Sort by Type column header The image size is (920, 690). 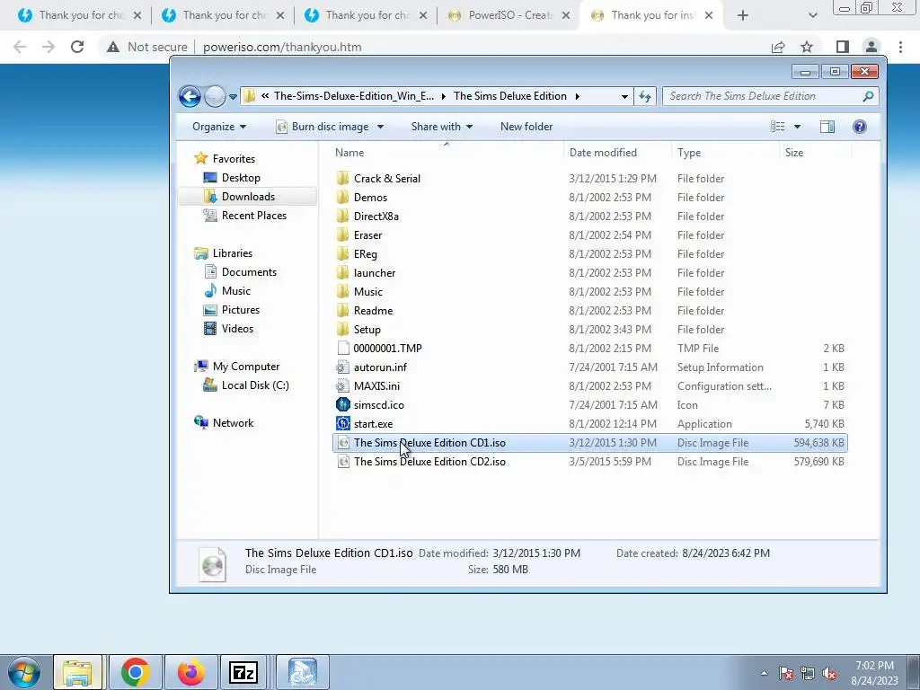pyautogui.click(x=689, y=153)
